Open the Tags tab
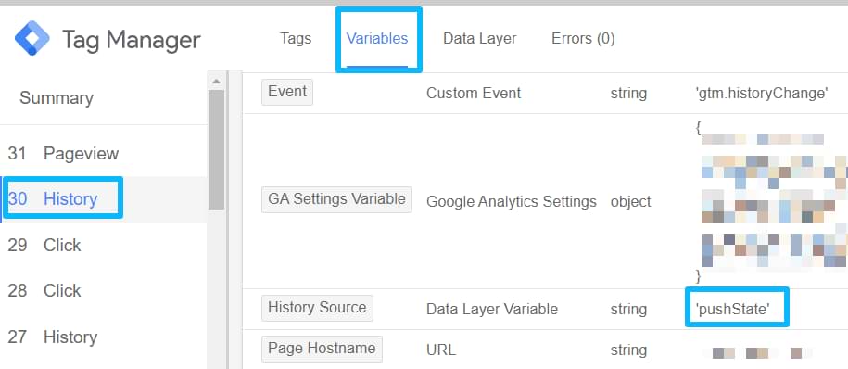Screen dimensions: 848x369 click(296, 38)
